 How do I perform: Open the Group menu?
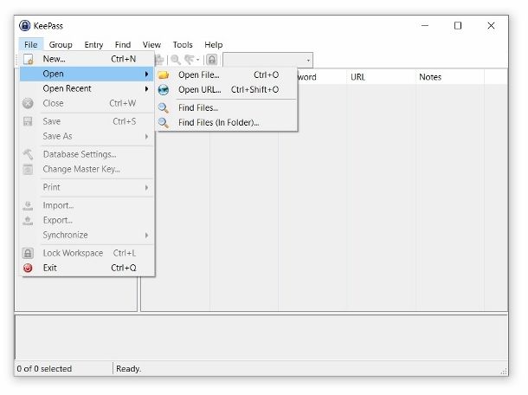coord(61,45)
